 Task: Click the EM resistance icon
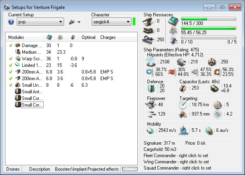point(149,72)
